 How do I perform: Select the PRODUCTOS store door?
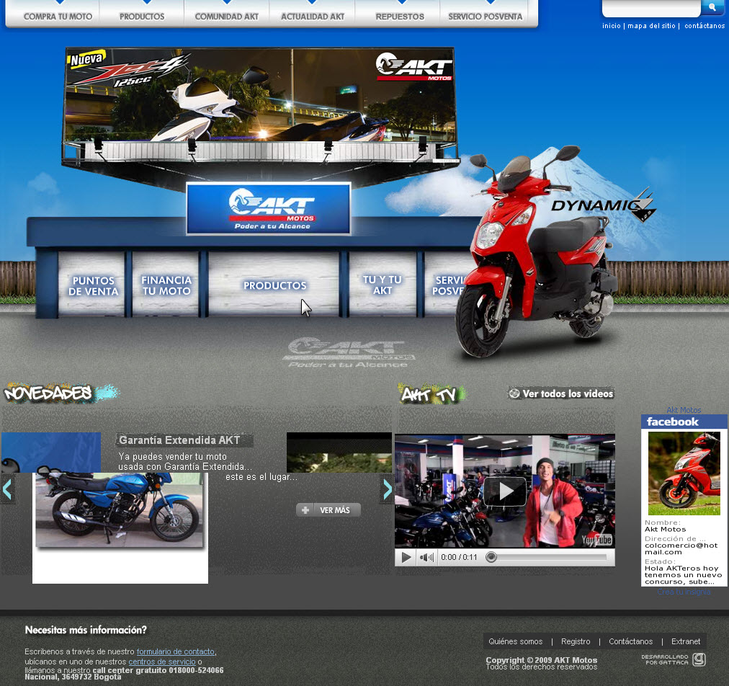(274, 285)
